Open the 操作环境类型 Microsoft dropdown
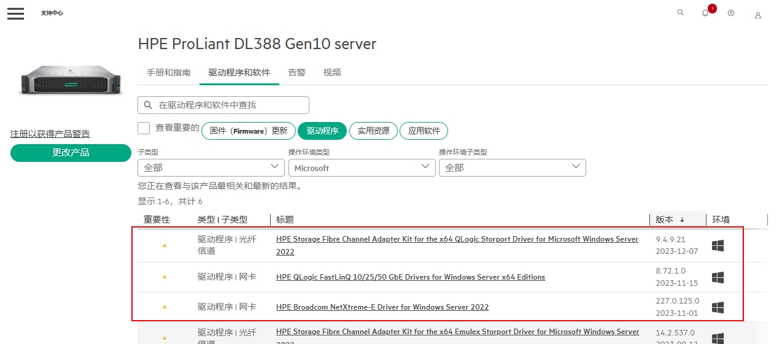 [362, 167]
